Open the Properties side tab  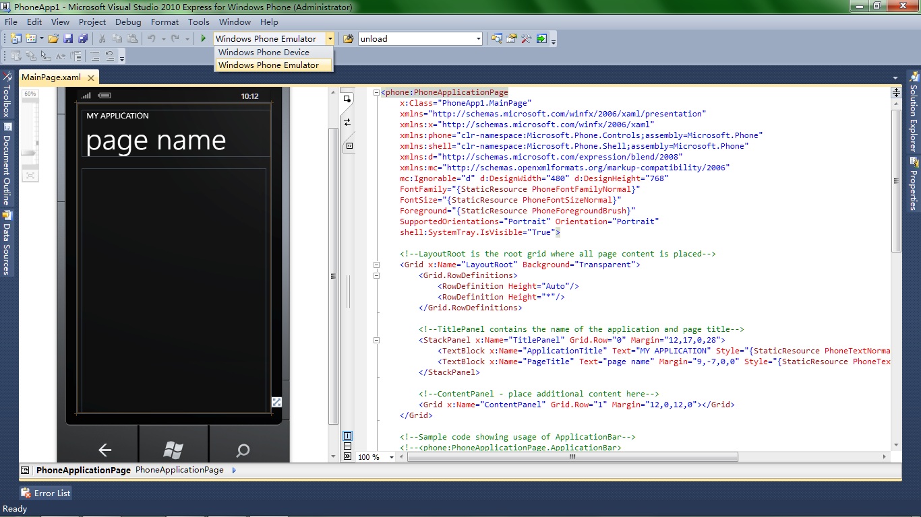pyautogui.click(x=914, y=184)
